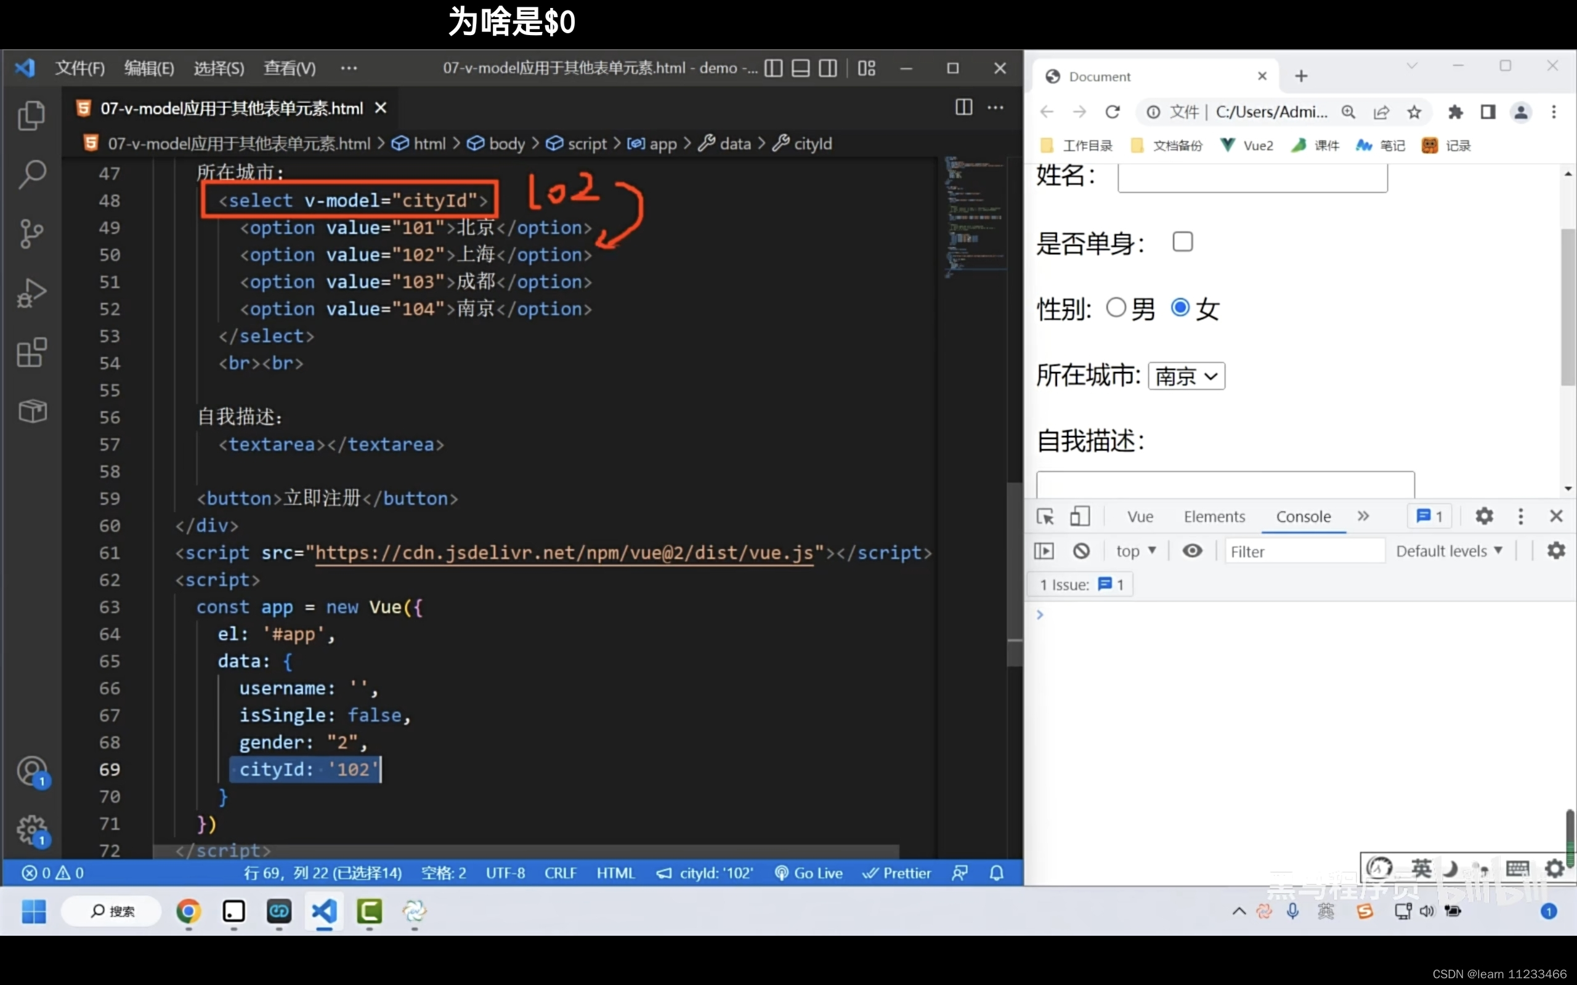The width and height of the screenshot is (1577, 985).
Task: Check the 是否单身 checkbox
Action: (1182, 242)
